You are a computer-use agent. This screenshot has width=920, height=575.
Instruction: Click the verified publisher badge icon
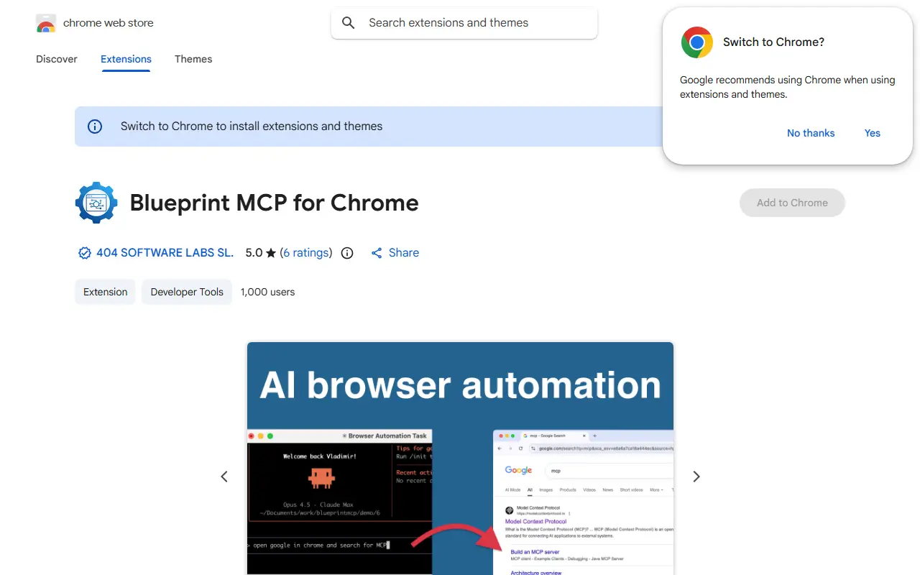click(85, 253)
